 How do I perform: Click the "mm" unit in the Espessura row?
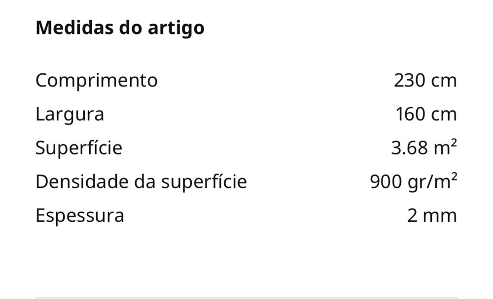coord(441,215)
